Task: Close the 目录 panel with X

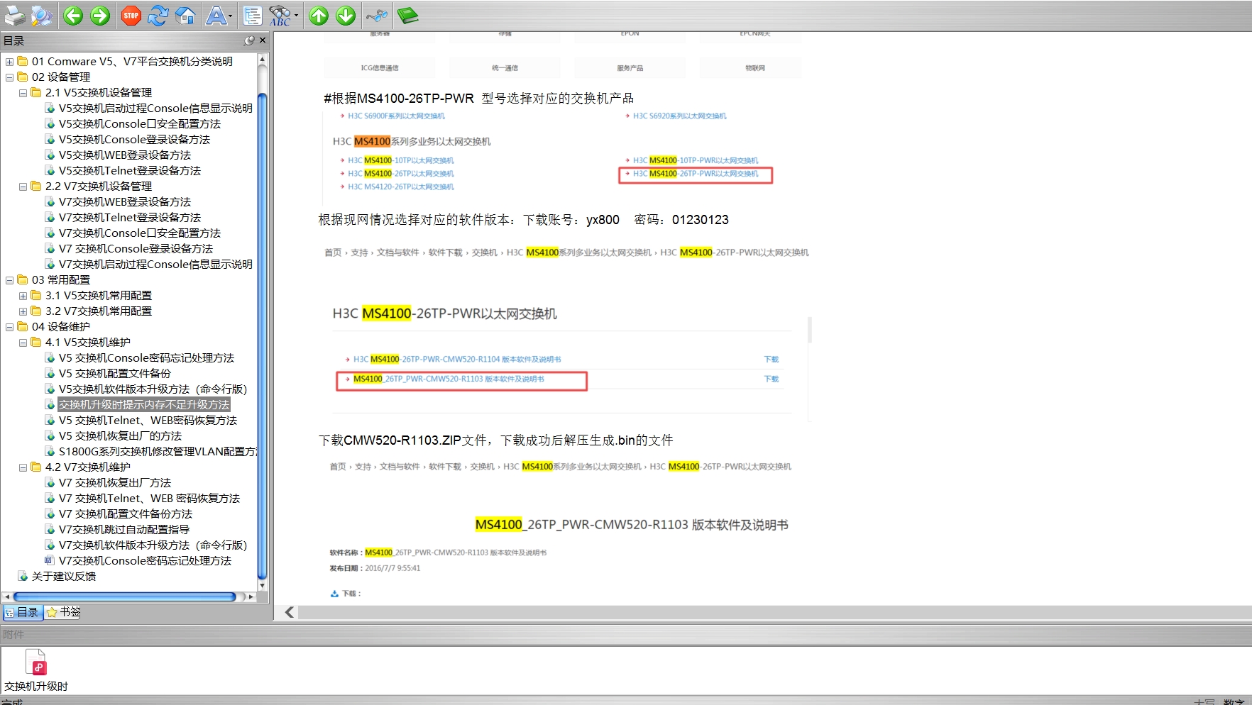Action: (x=263, y=40)
